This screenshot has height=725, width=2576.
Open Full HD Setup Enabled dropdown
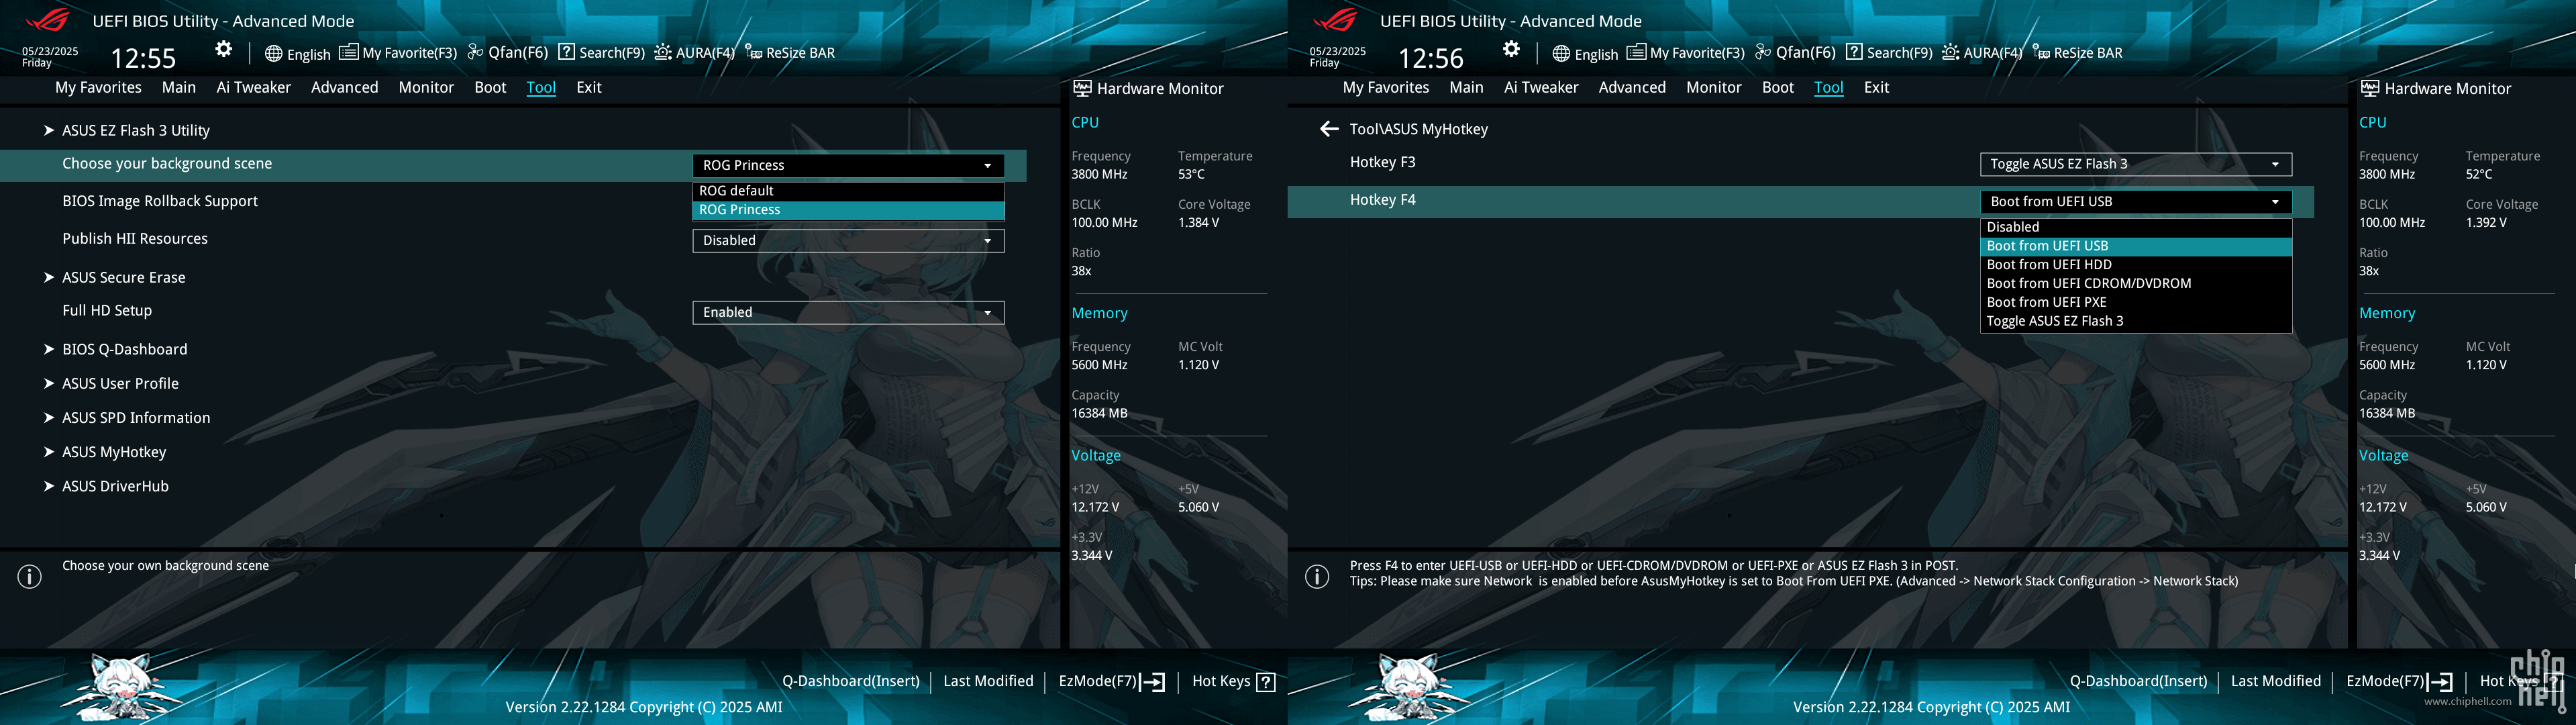pos(848,312)
